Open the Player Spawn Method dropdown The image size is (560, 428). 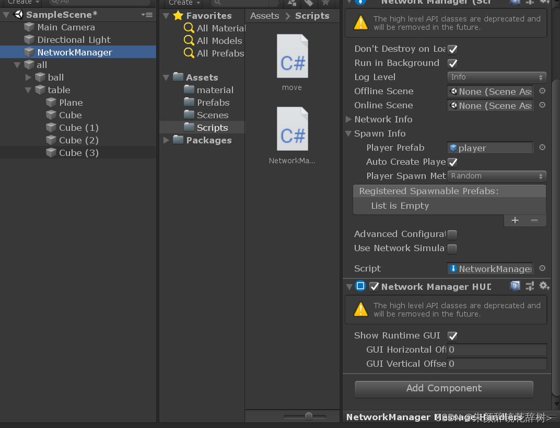coord(496,176)
